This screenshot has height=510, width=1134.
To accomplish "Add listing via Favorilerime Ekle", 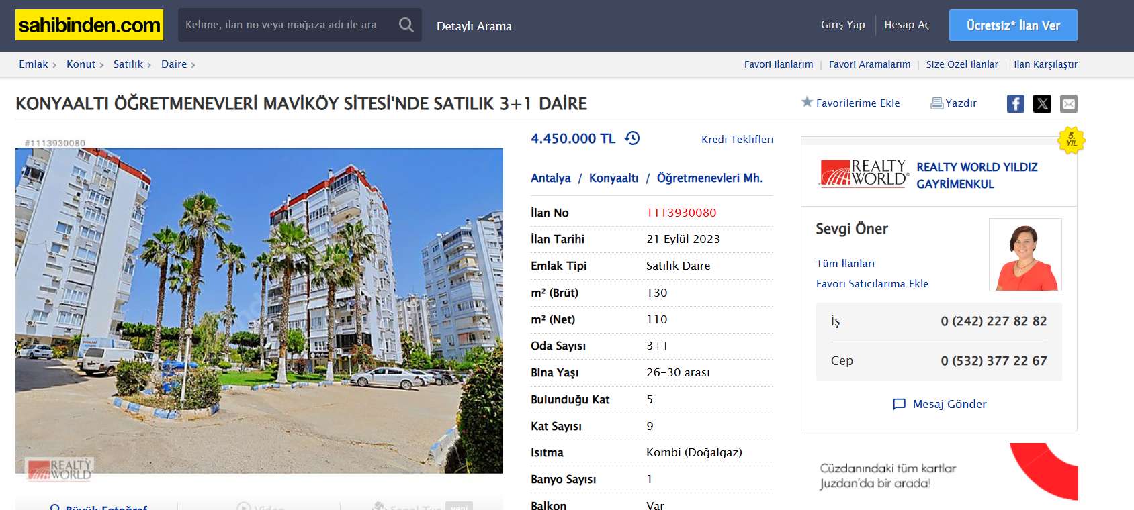I will coord(858,103).
